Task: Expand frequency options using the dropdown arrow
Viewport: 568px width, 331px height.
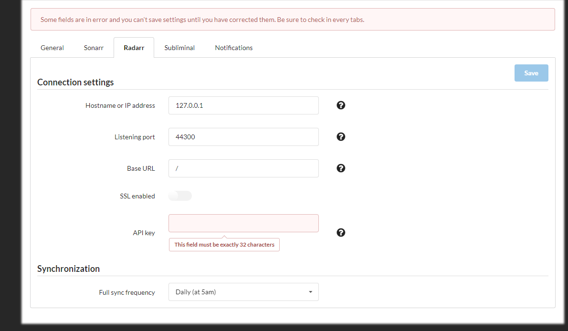Action: point(310,291)
